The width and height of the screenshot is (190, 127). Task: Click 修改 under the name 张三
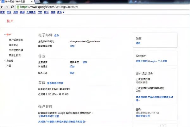138,43
